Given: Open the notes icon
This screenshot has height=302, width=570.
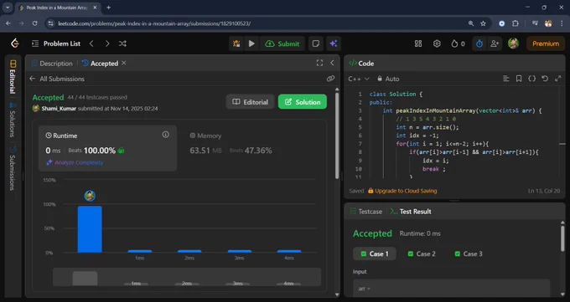Looking at the screenshot, I should click(x=316, y=44).
